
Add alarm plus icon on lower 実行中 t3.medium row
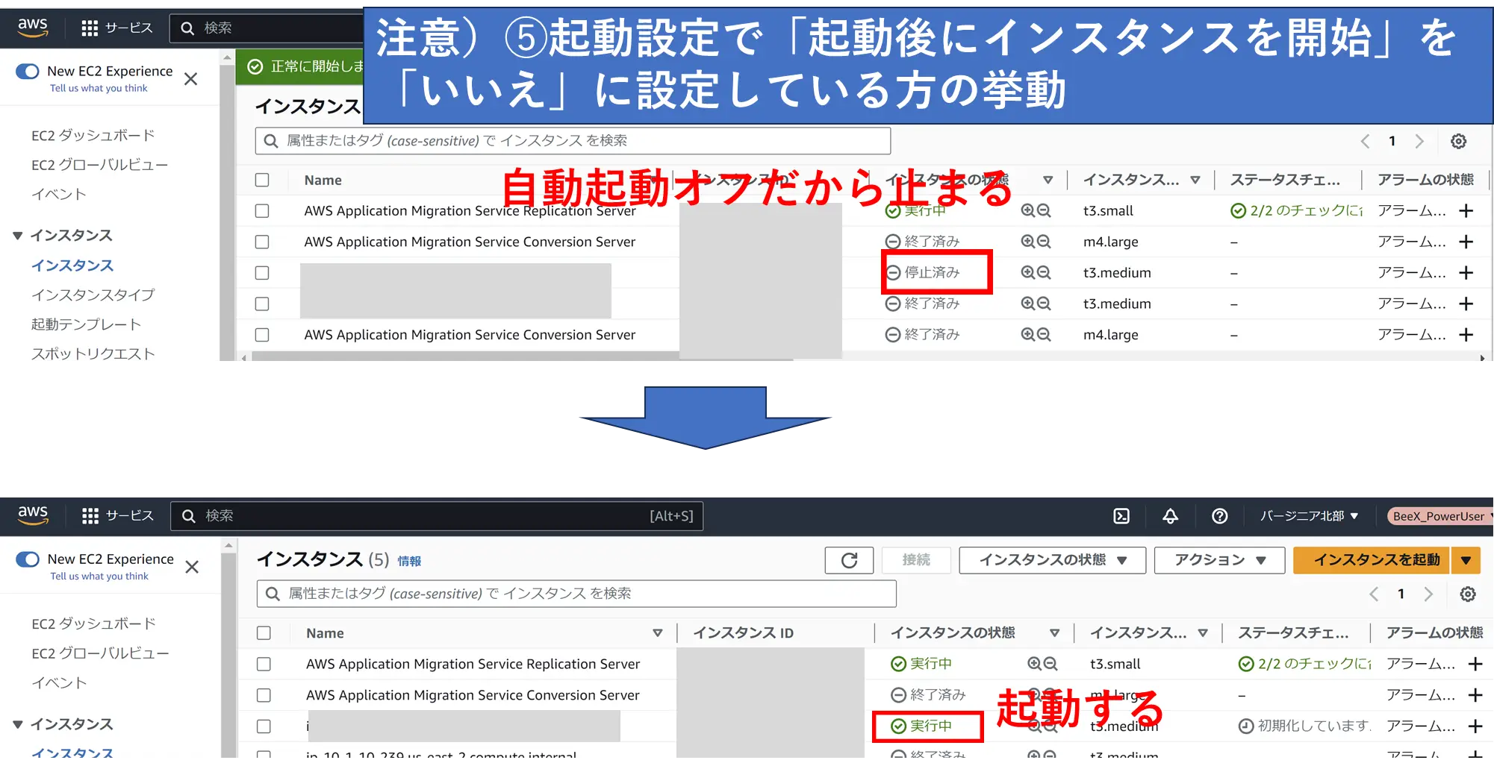(x=1475, y=726)
